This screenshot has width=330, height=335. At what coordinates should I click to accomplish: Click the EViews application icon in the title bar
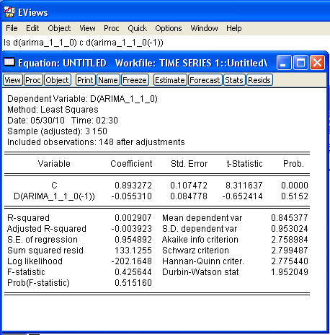pos(9,12)
